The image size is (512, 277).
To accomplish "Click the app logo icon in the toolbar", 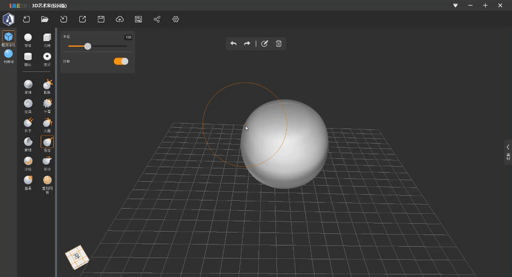I will click(x=9, y=19).
